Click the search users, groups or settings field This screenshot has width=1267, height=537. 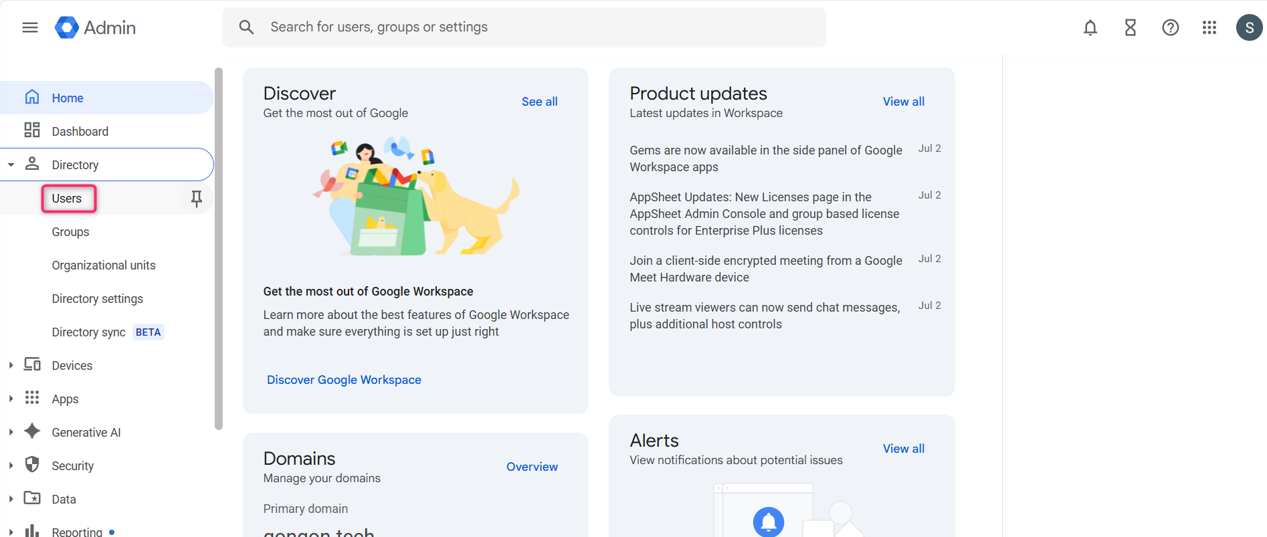[524, 27]
